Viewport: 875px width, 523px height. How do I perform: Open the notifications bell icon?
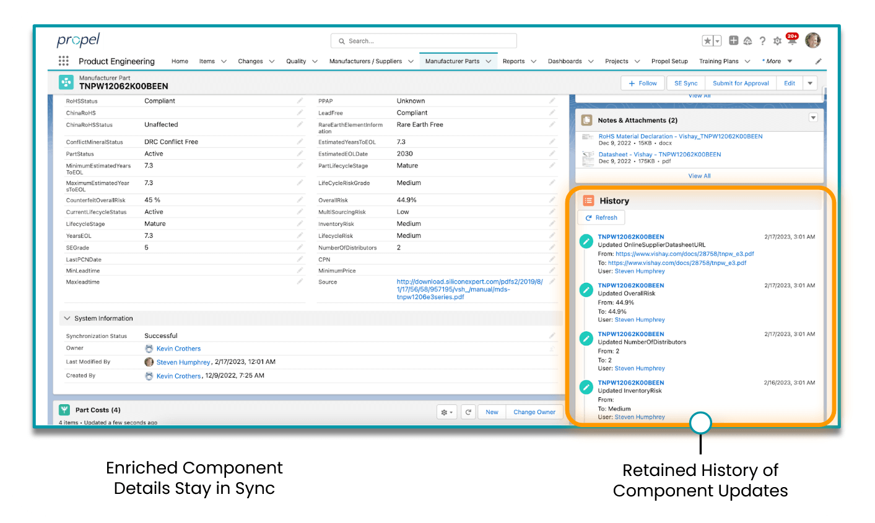click(x=791, y=41)
